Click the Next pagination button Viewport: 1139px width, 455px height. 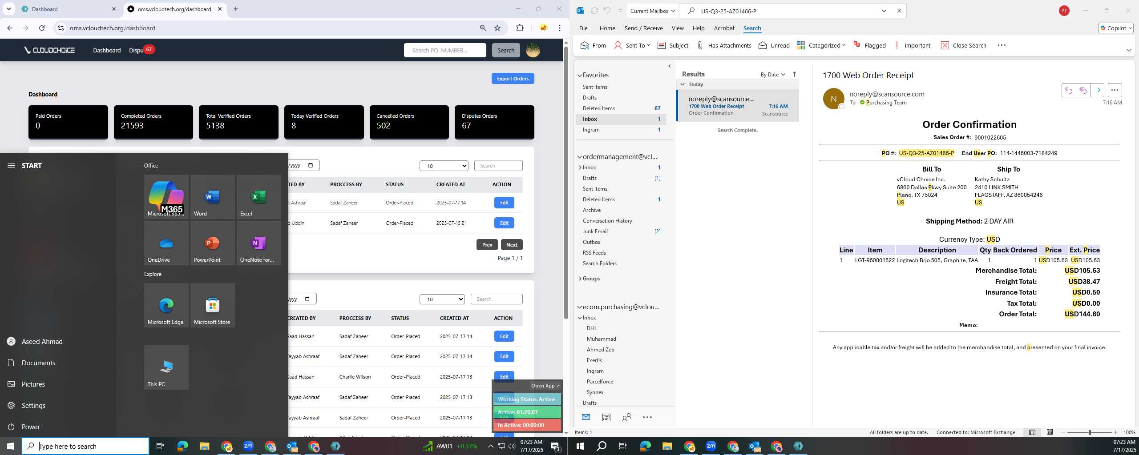click(x=512, y=245)
